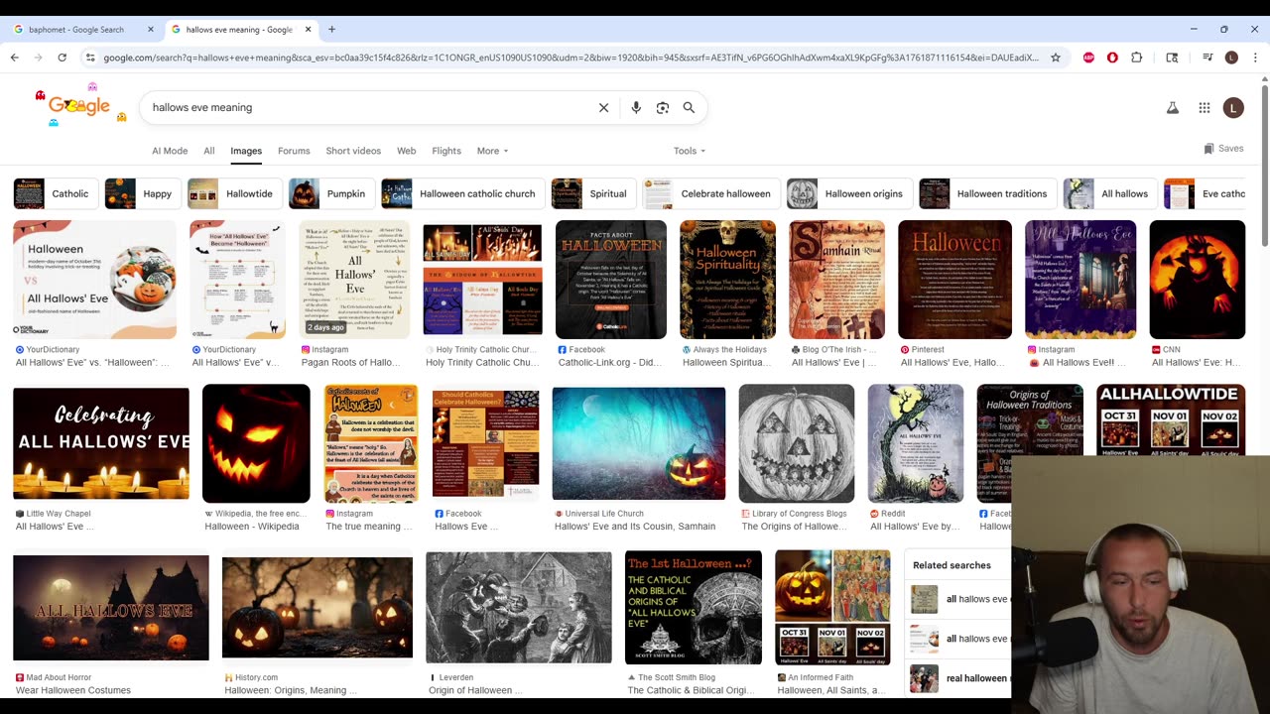Image resolution: width=1270 pixels, height=714 pixels.
Task: Filter images by Hallowtide chip
Action: pyautogui.click(x=234, y=193)
